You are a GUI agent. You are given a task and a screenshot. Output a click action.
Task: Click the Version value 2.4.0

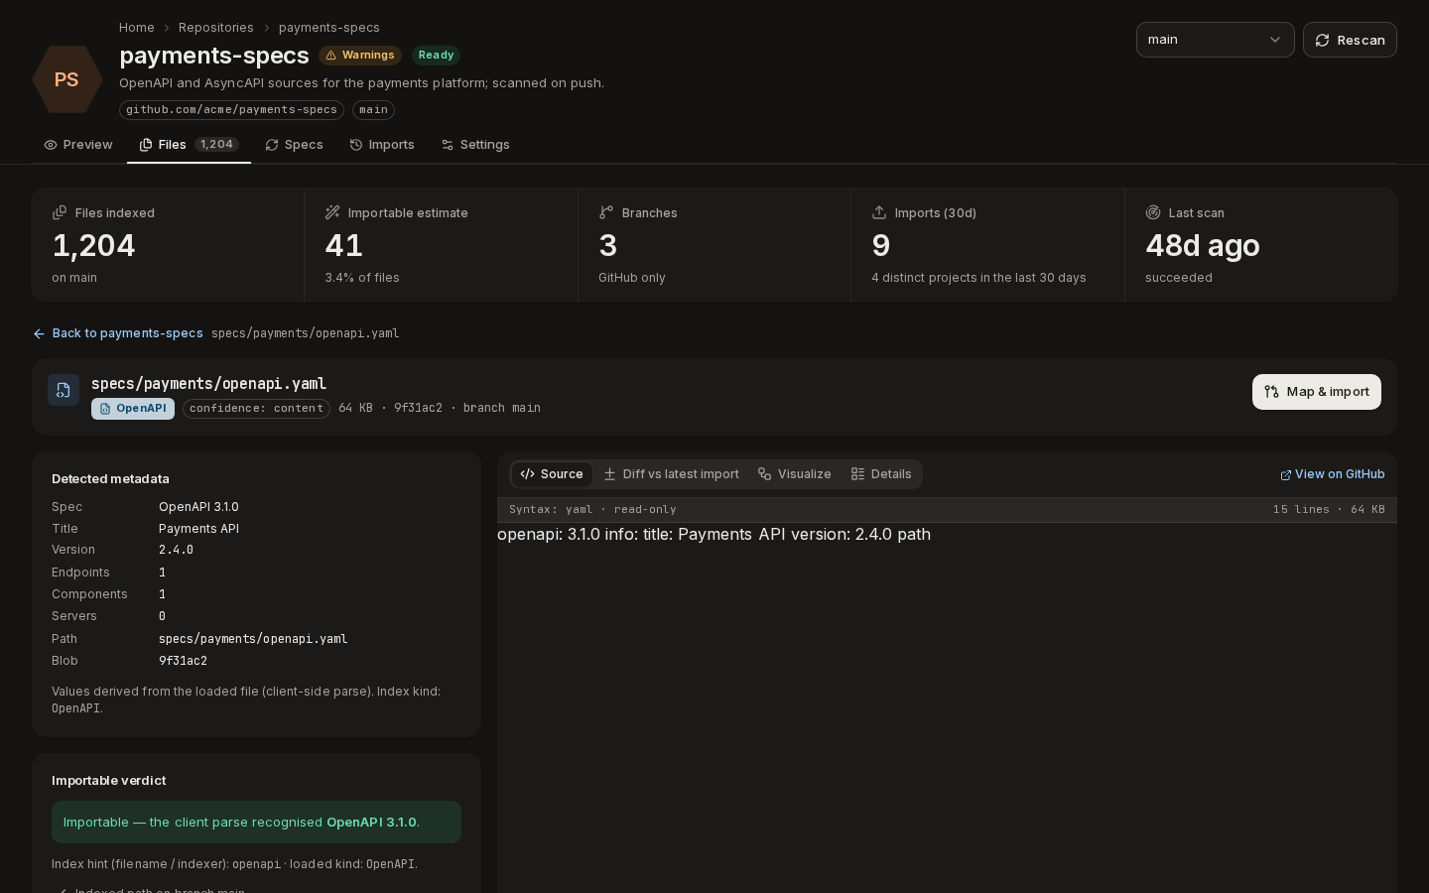click(176, 550)
